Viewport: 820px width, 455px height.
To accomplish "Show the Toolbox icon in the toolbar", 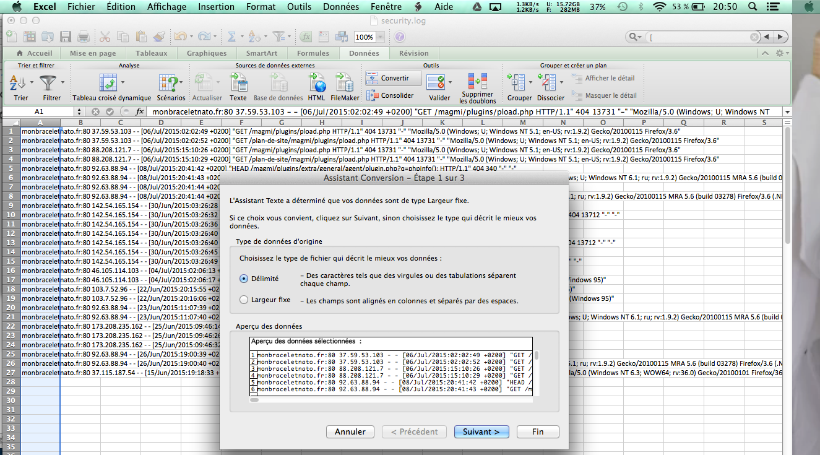I will click(x=325, y=37).
